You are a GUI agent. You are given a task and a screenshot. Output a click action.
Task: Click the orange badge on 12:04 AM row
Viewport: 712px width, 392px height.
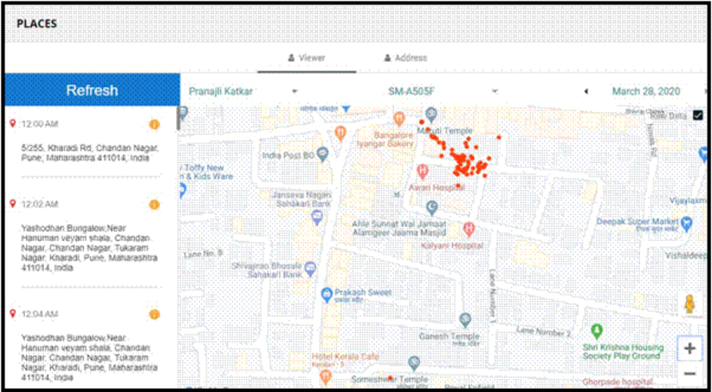[154, 314]
